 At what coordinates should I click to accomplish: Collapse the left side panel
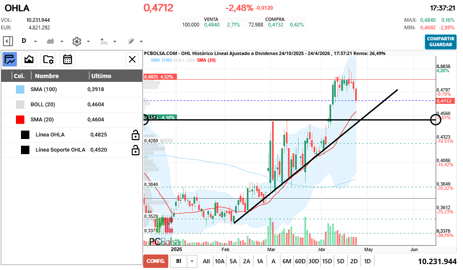coord(8,41)
